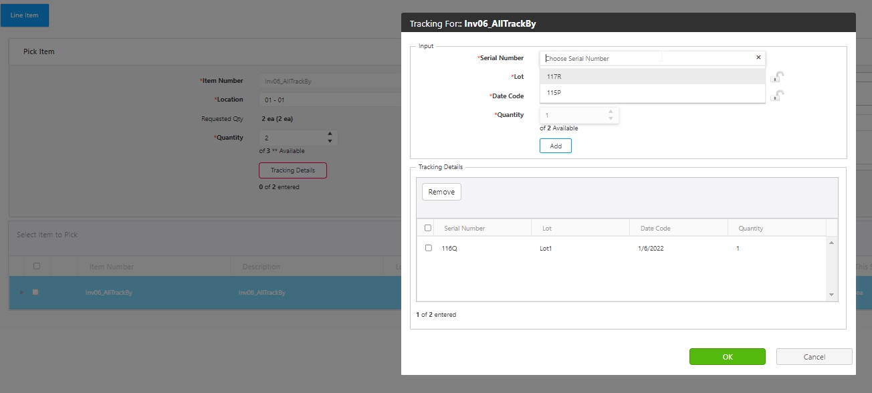Click the green OK button

tap(727, 357)
